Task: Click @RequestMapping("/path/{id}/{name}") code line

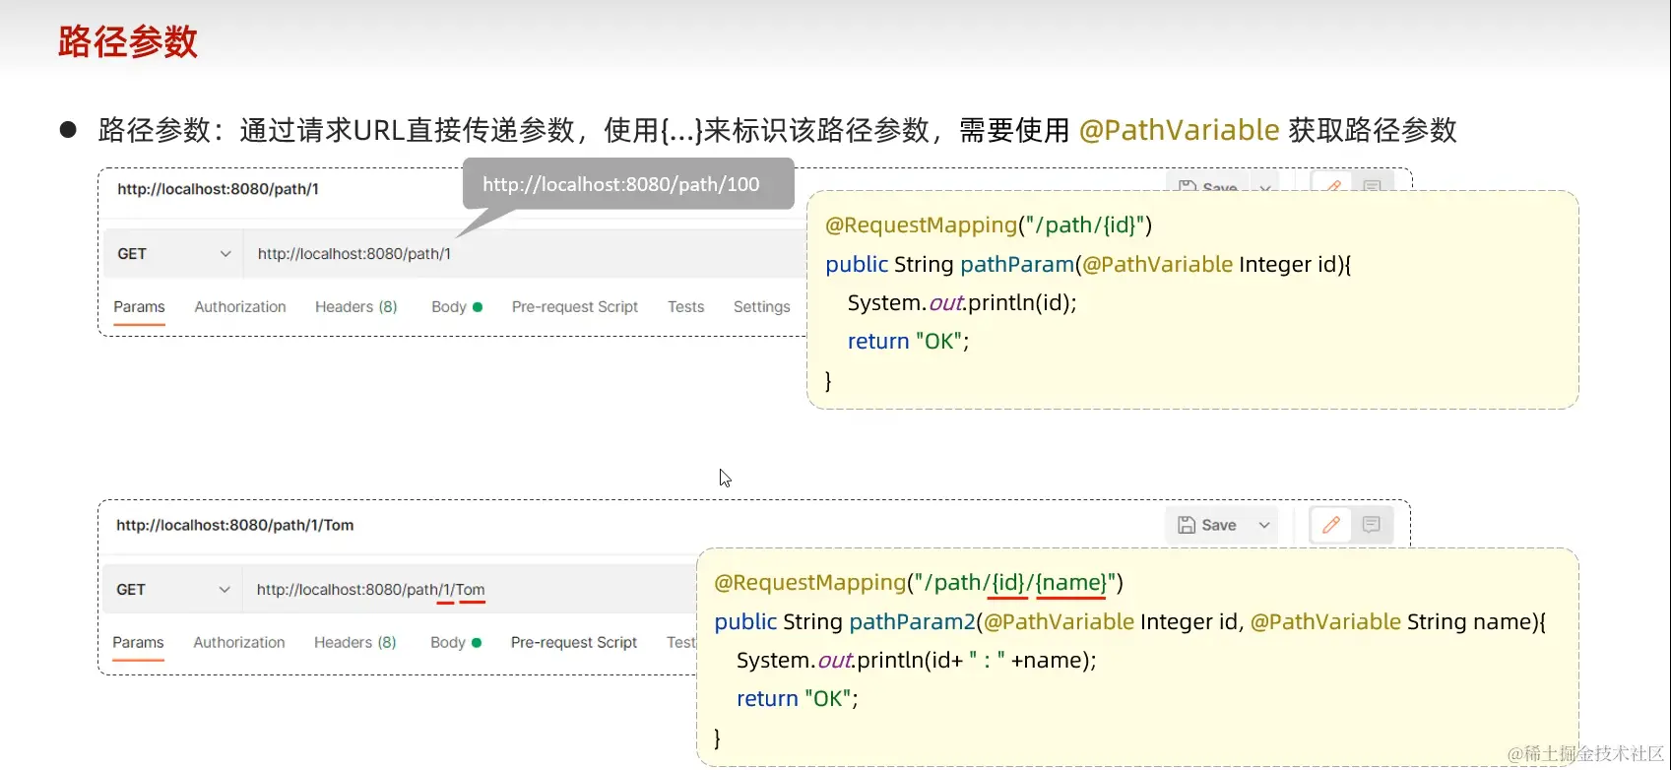Action: click(x=919, y=583)
